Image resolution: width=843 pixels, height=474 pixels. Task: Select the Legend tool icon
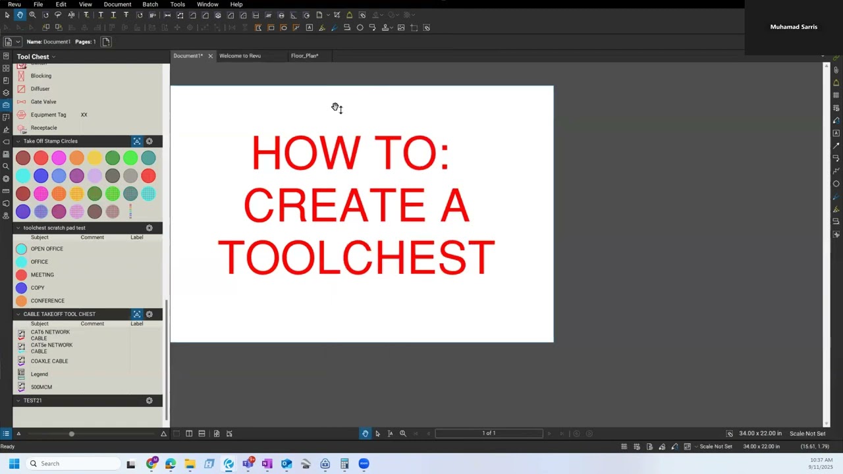tap(21, 375)
